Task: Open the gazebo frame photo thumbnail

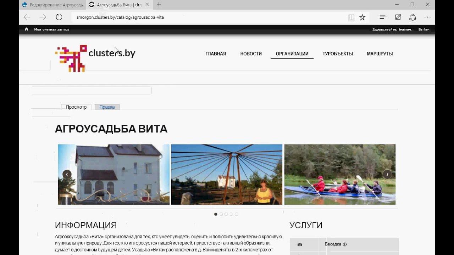Action: (x=227, y=174)
